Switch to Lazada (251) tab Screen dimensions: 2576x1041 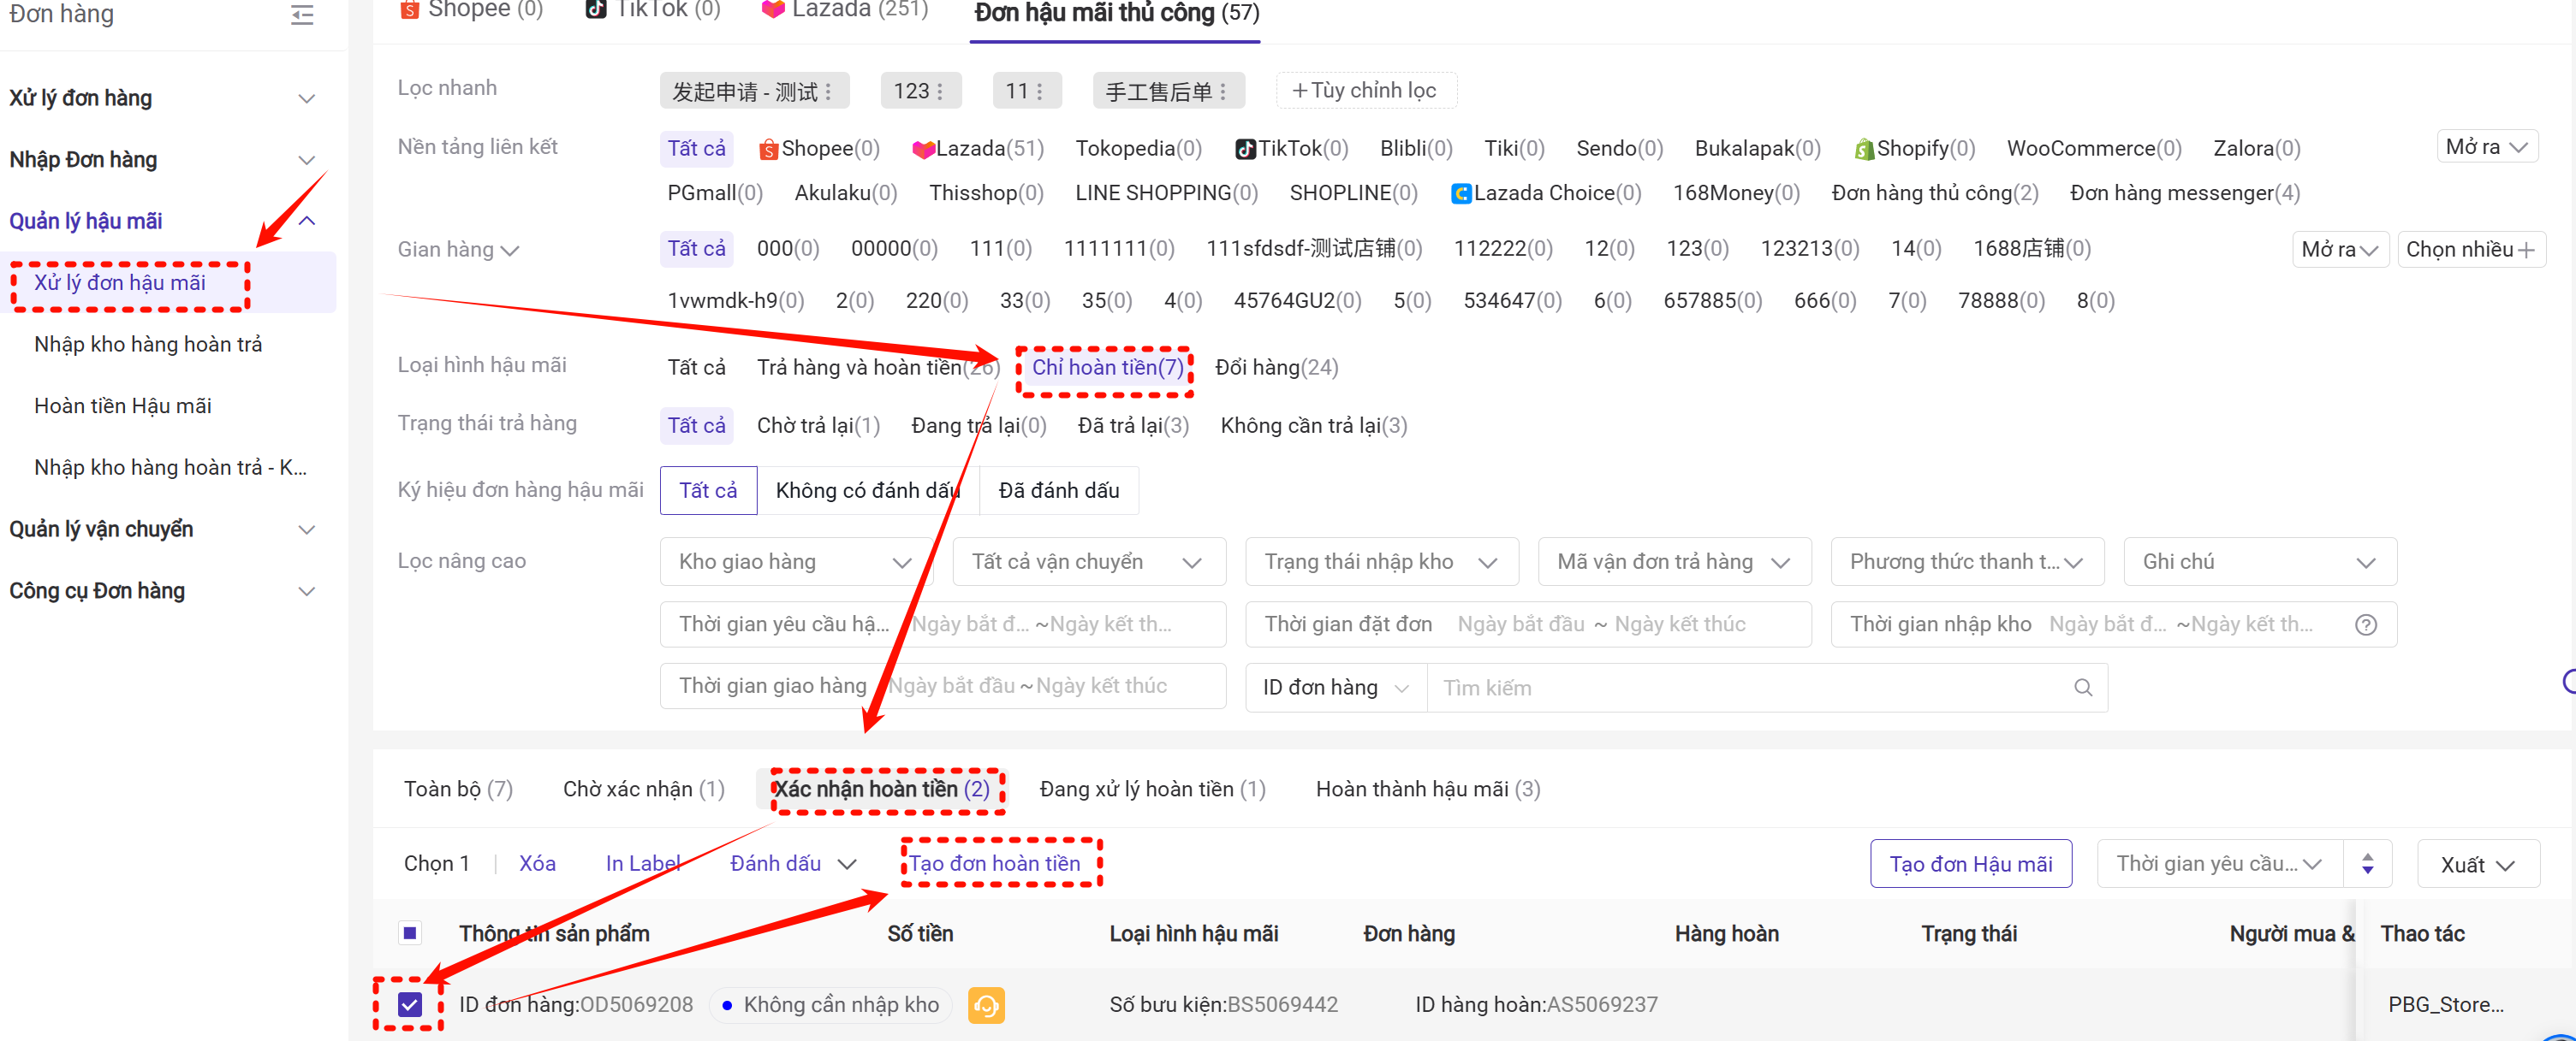click(845, 11)
